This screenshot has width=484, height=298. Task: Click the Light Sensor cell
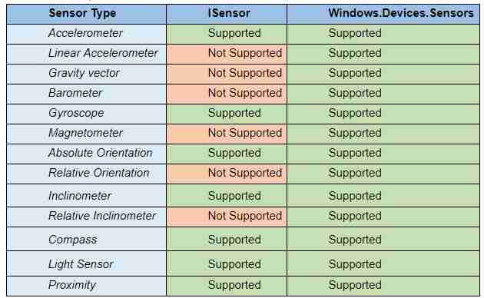[x=81, y=264]
